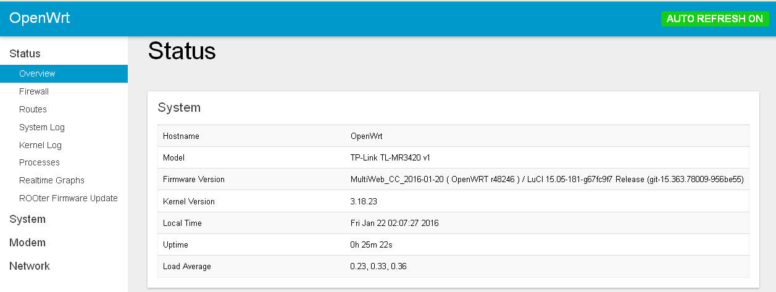Screen dimensions: 776x292
Task: Select the hostname value OpenWrt in table
Action: click(x=367, y=136)
